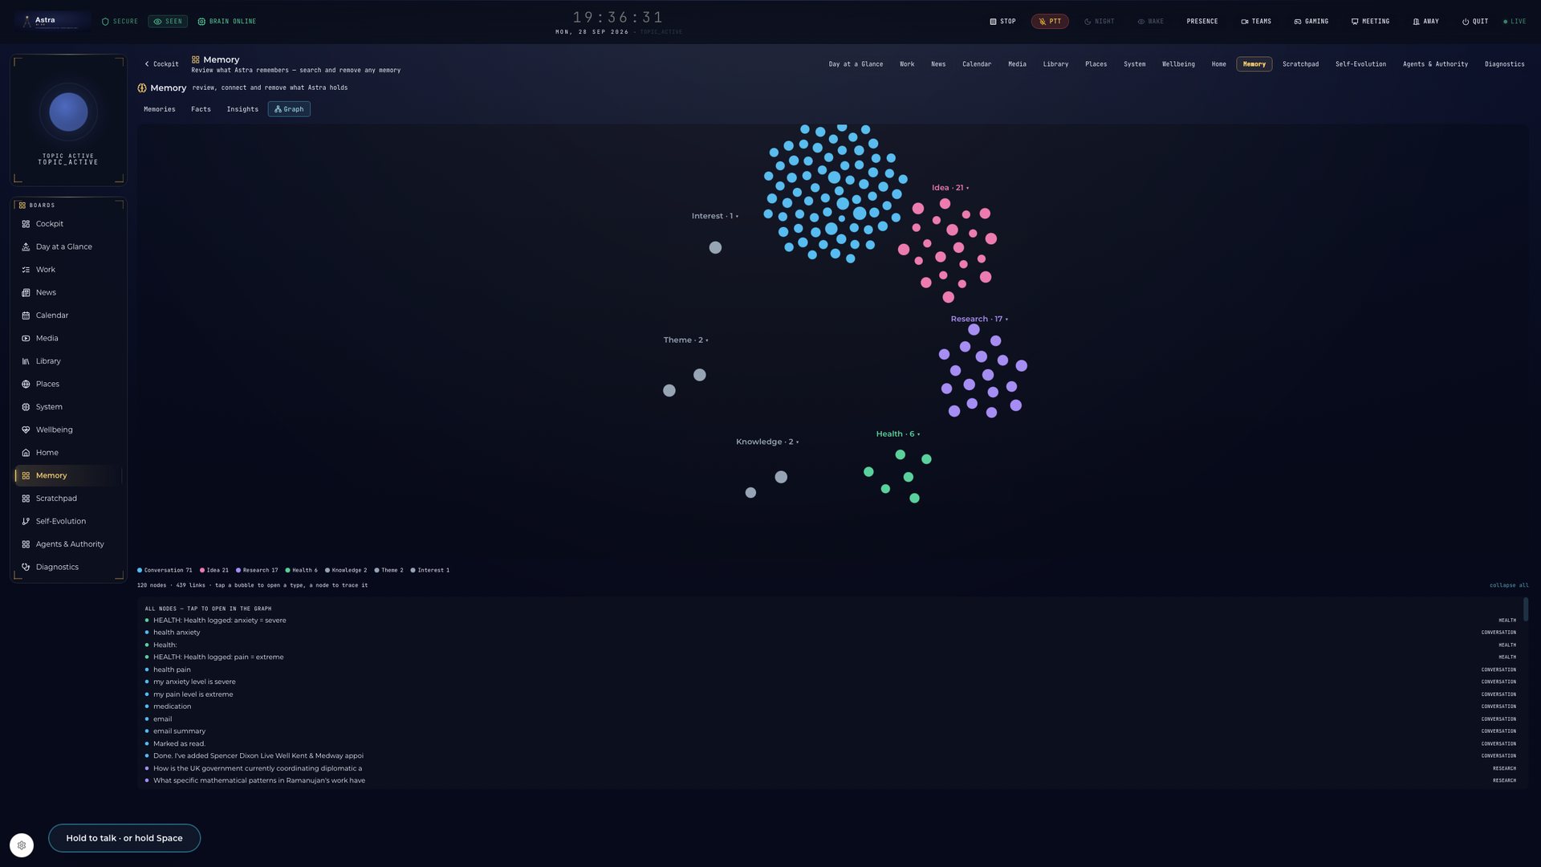This screenshot has width=1541, height=867.
Task: Open the Cockpit board icon in sidebar
Action: (26, 224)
